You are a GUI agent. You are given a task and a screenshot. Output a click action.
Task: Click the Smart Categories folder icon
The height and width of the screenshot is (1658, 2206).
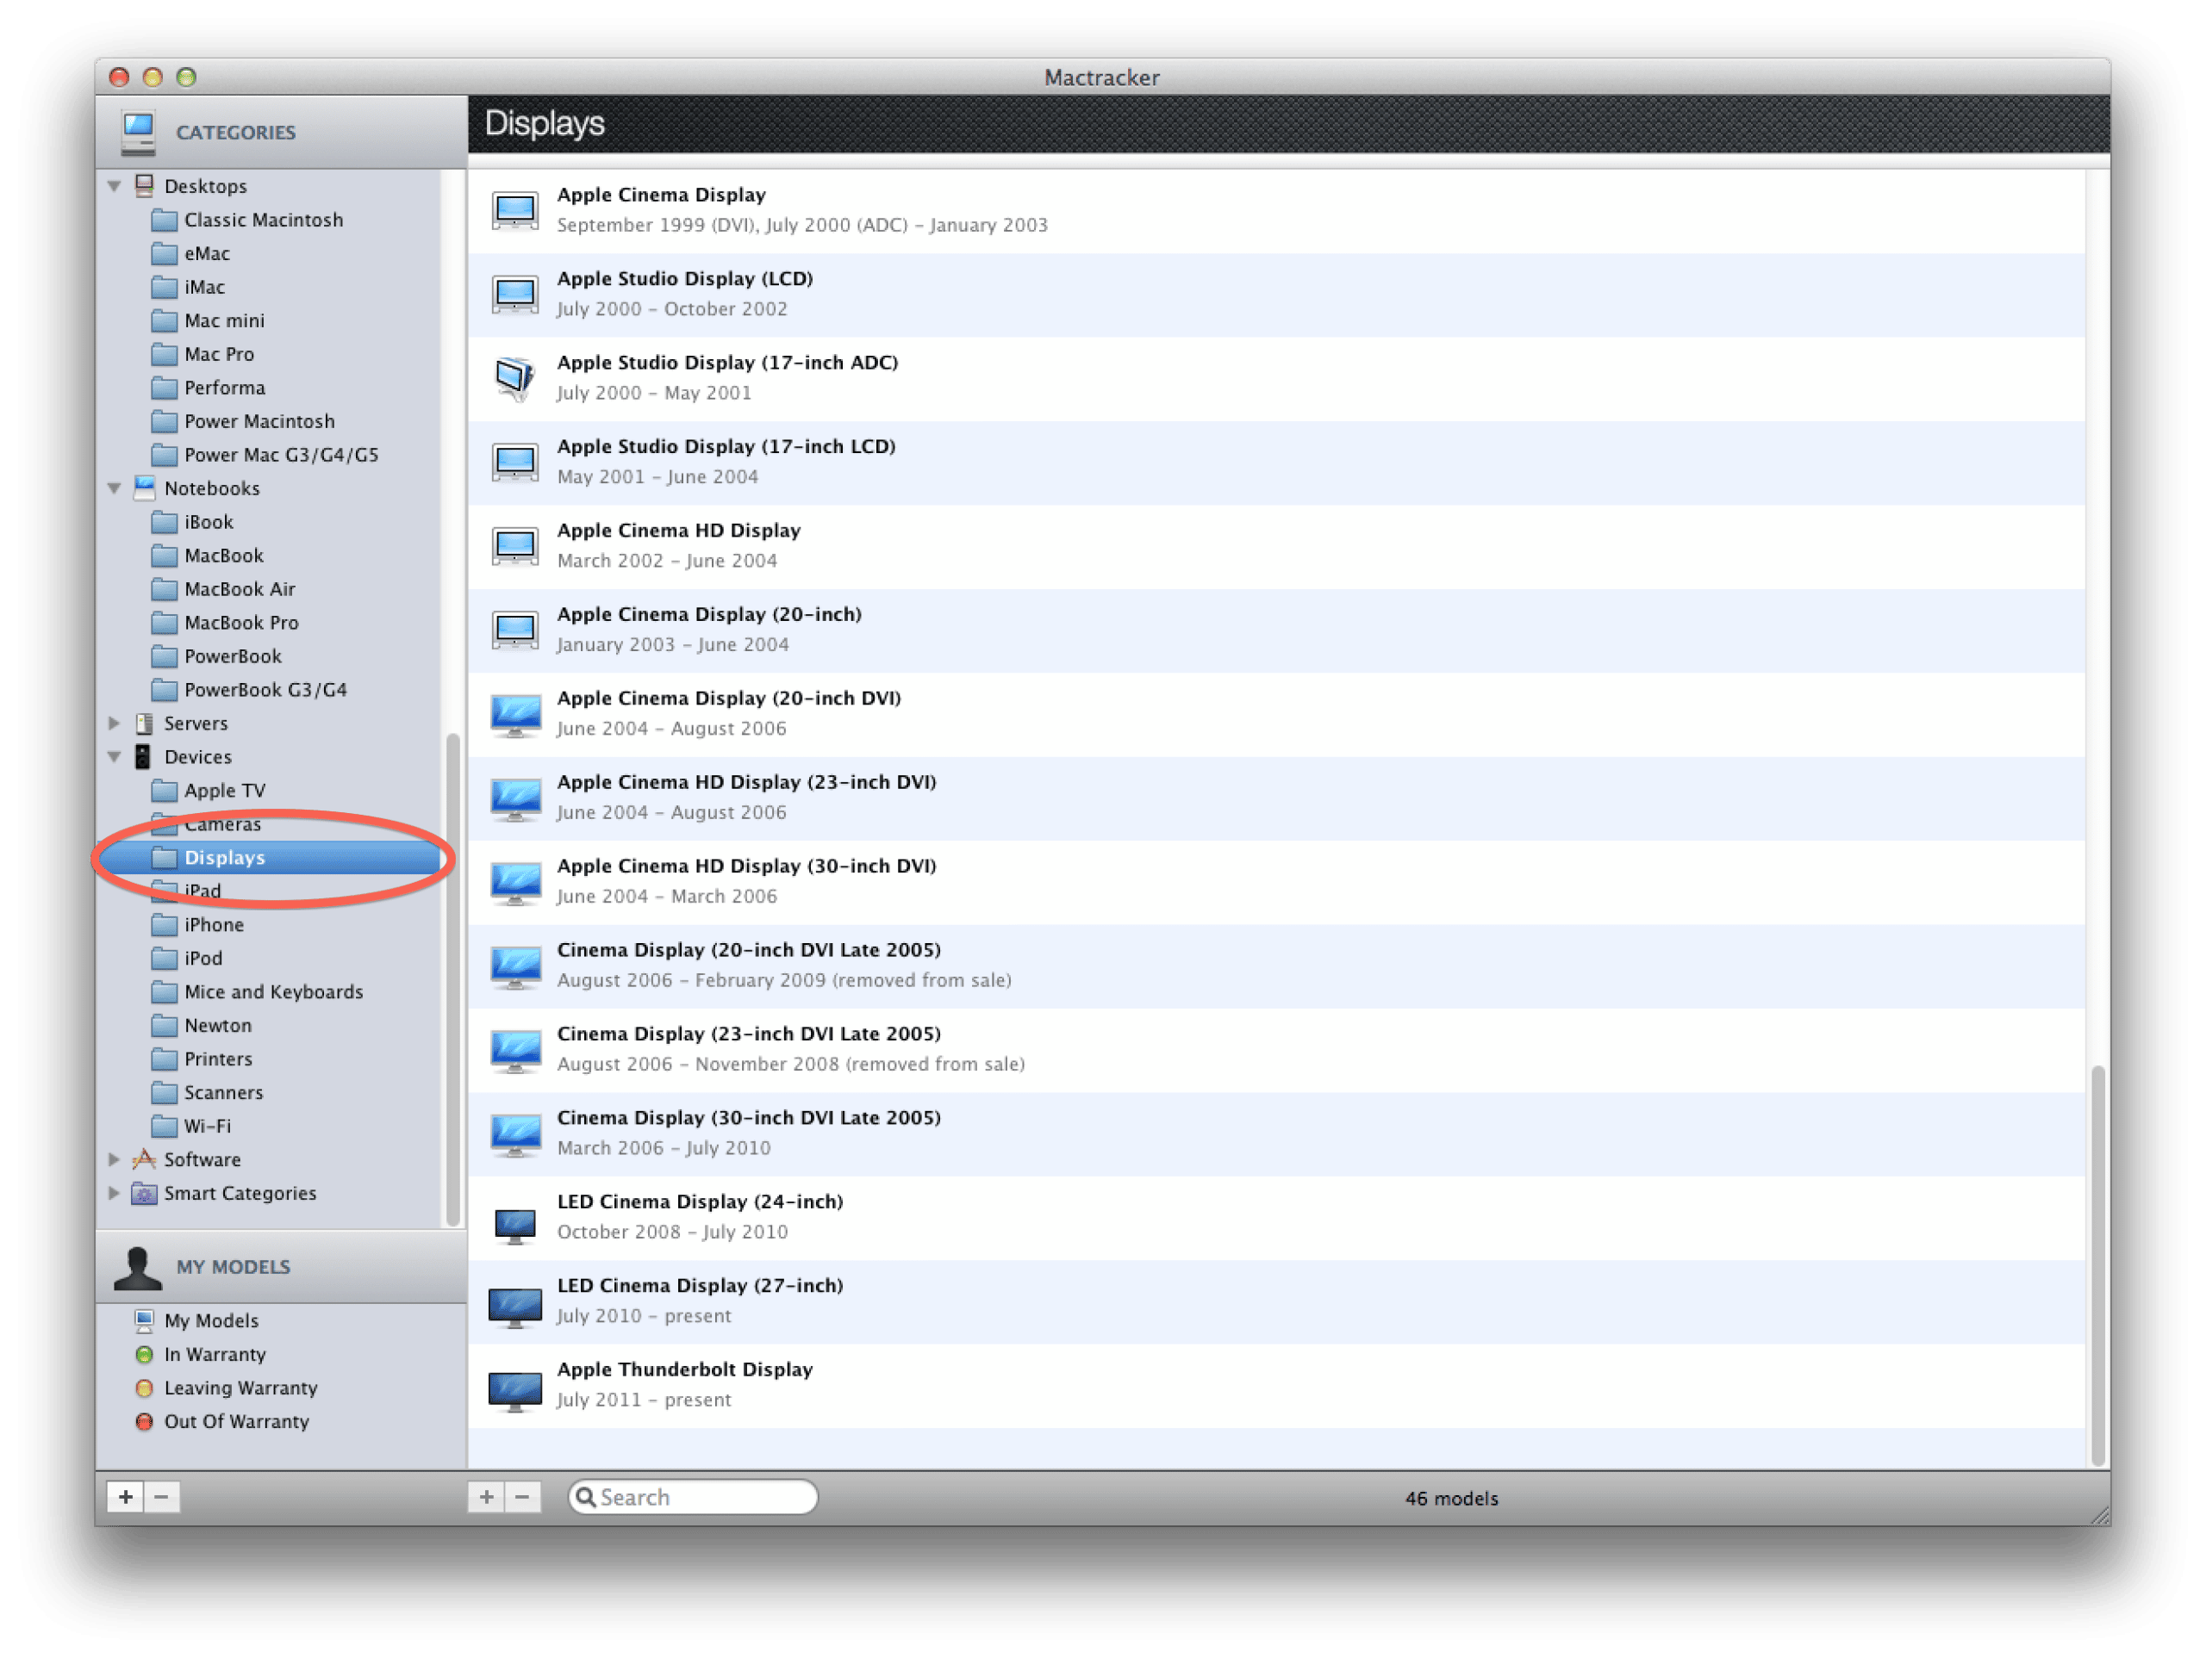[x=145, y=1192]
